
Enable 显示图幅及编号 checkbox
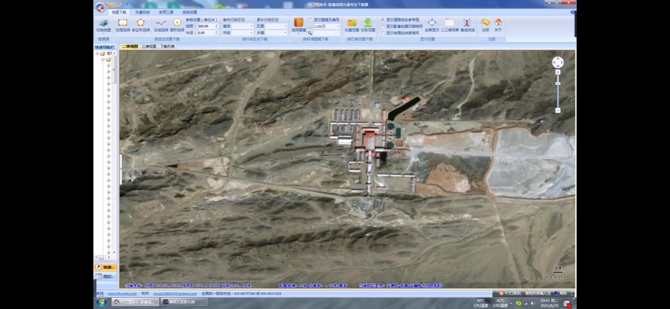pyautogui.click(x=310, y=20)
